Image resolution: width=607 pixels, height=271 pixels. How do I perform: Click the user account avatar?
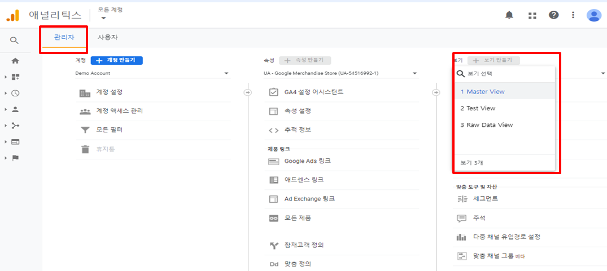pyautogui.click(x=593, y=15)
